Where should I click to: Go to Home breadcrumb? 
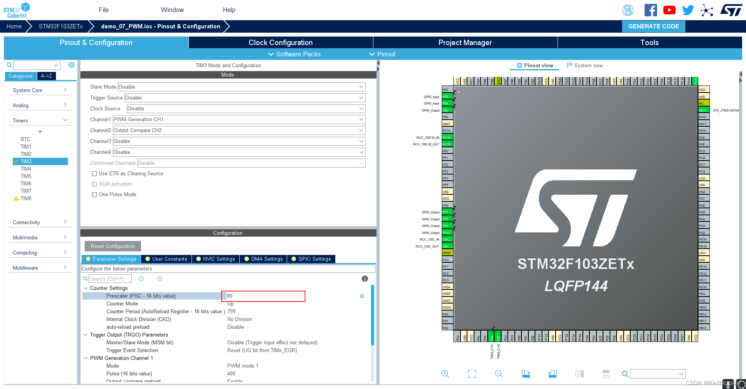click(x=14, y=26)
